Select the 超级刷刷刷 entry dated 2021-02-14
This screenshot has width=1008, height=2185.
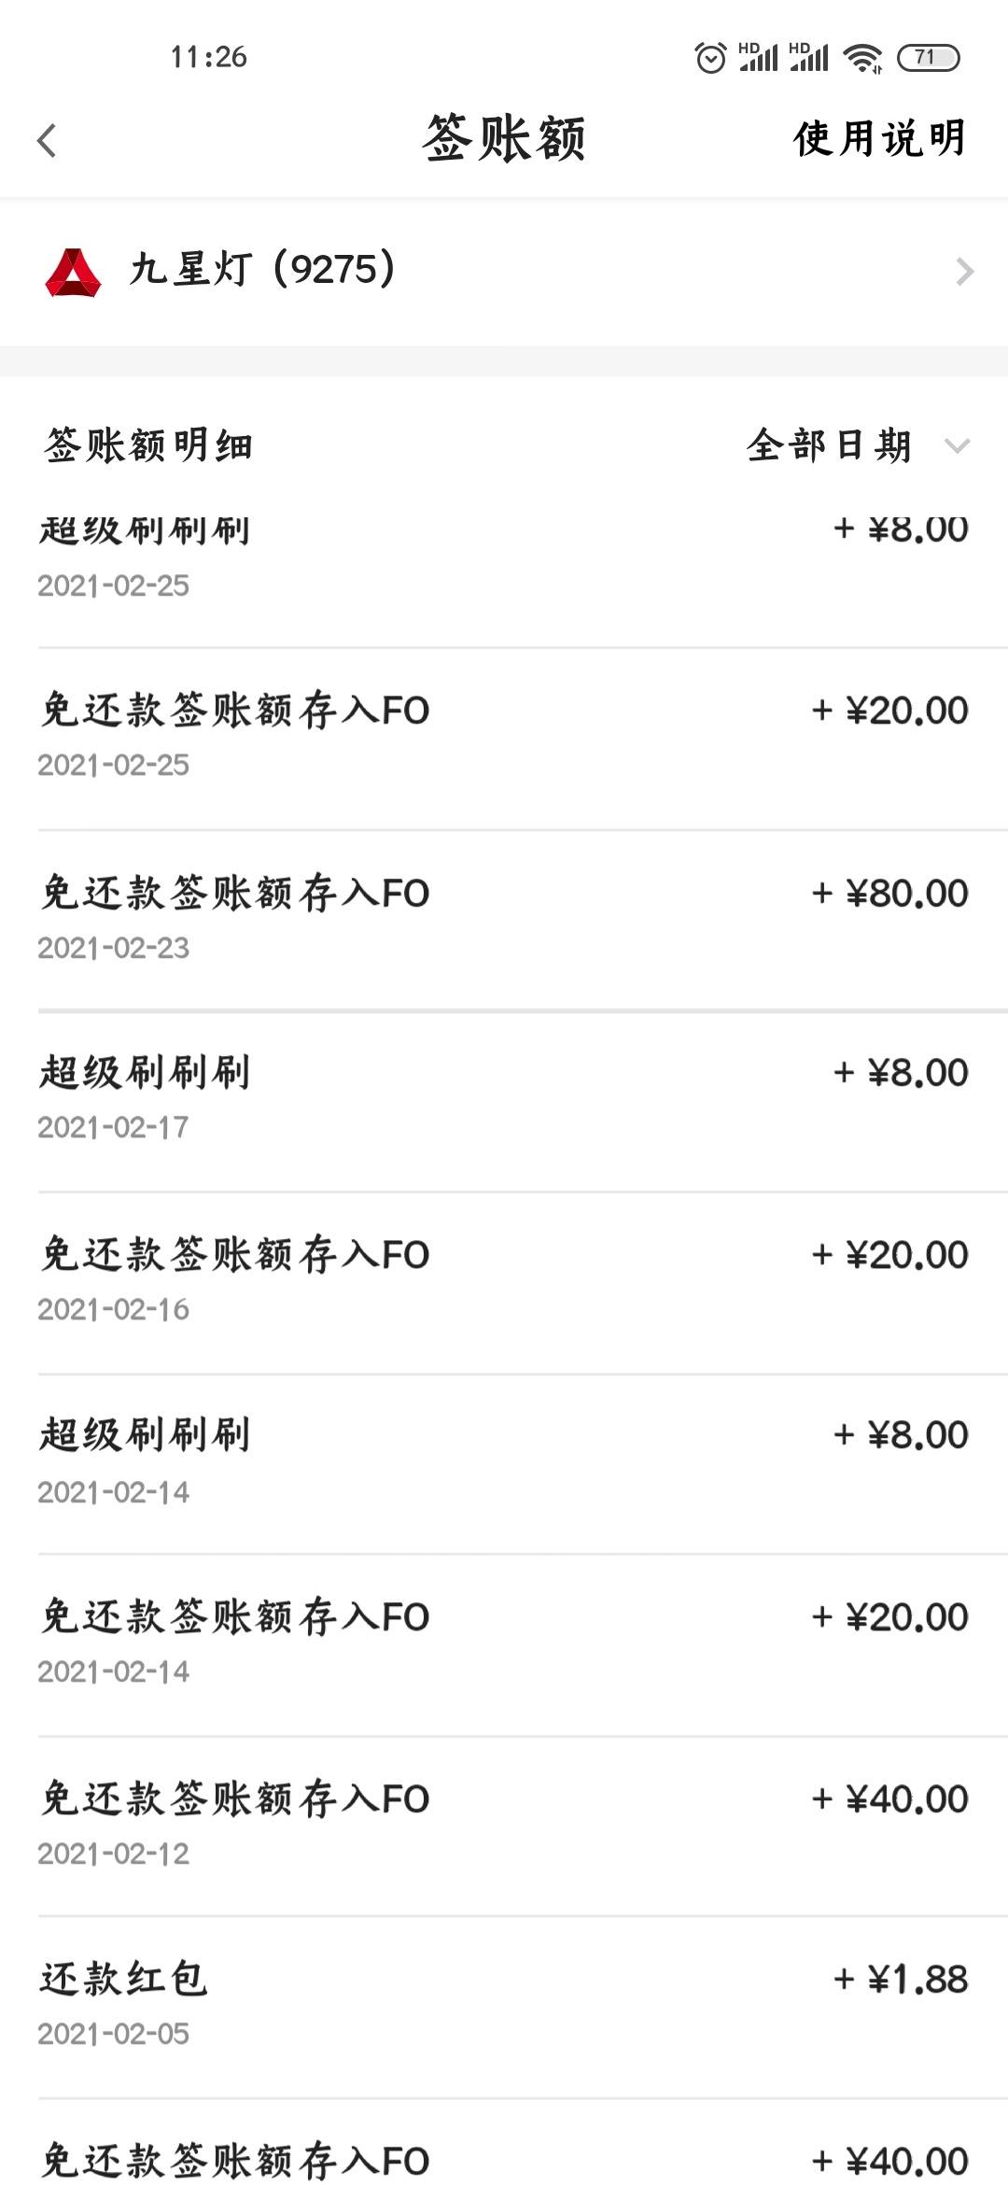pos(504,1463)
